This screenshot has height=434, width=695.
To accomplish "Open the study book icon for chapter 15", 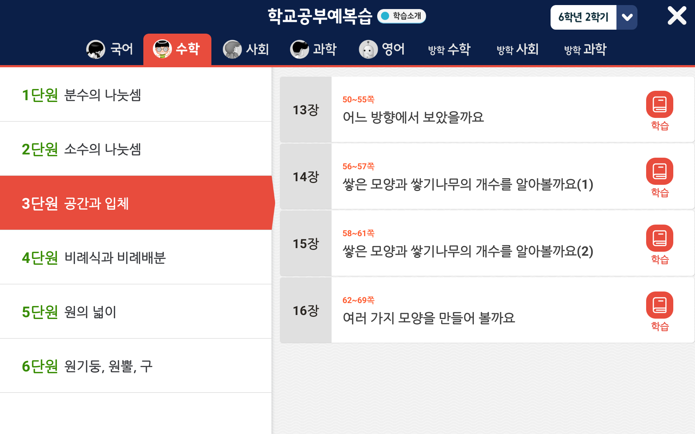I will 659,238.
